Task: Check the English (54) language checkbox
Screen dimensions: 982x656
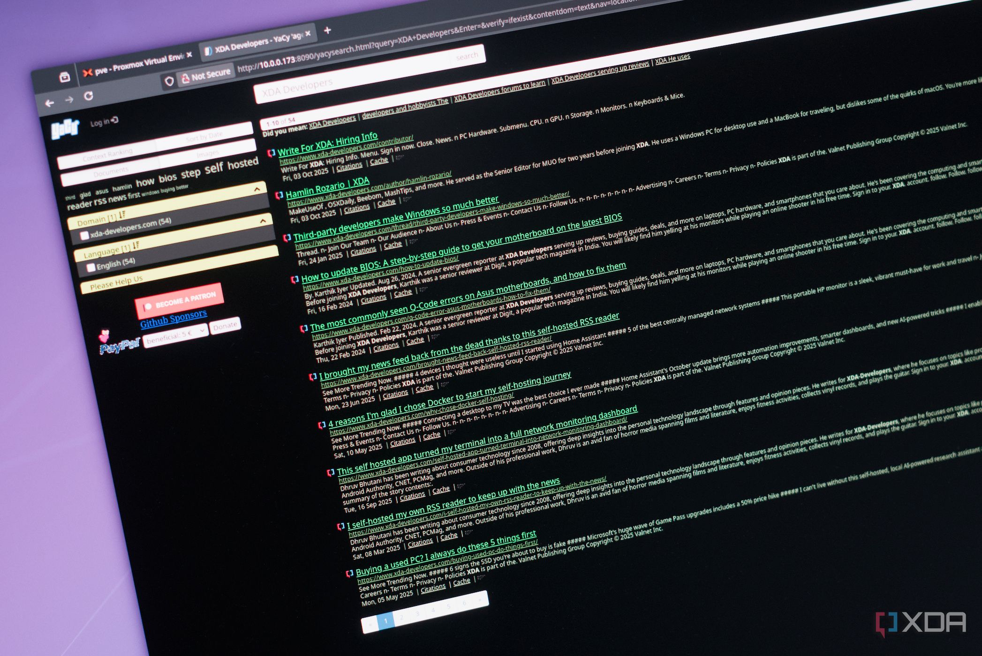Action: coord(91,267)
